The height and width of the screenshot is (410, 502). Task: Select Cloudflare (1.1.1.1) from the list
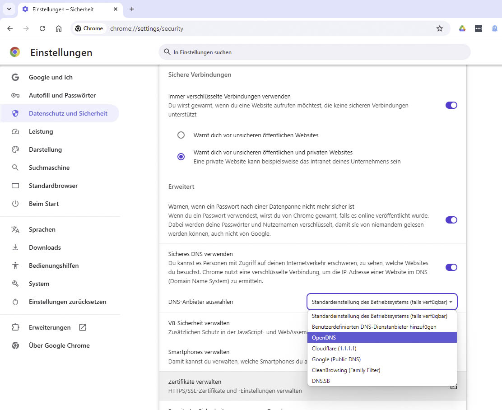click(382, 349)
